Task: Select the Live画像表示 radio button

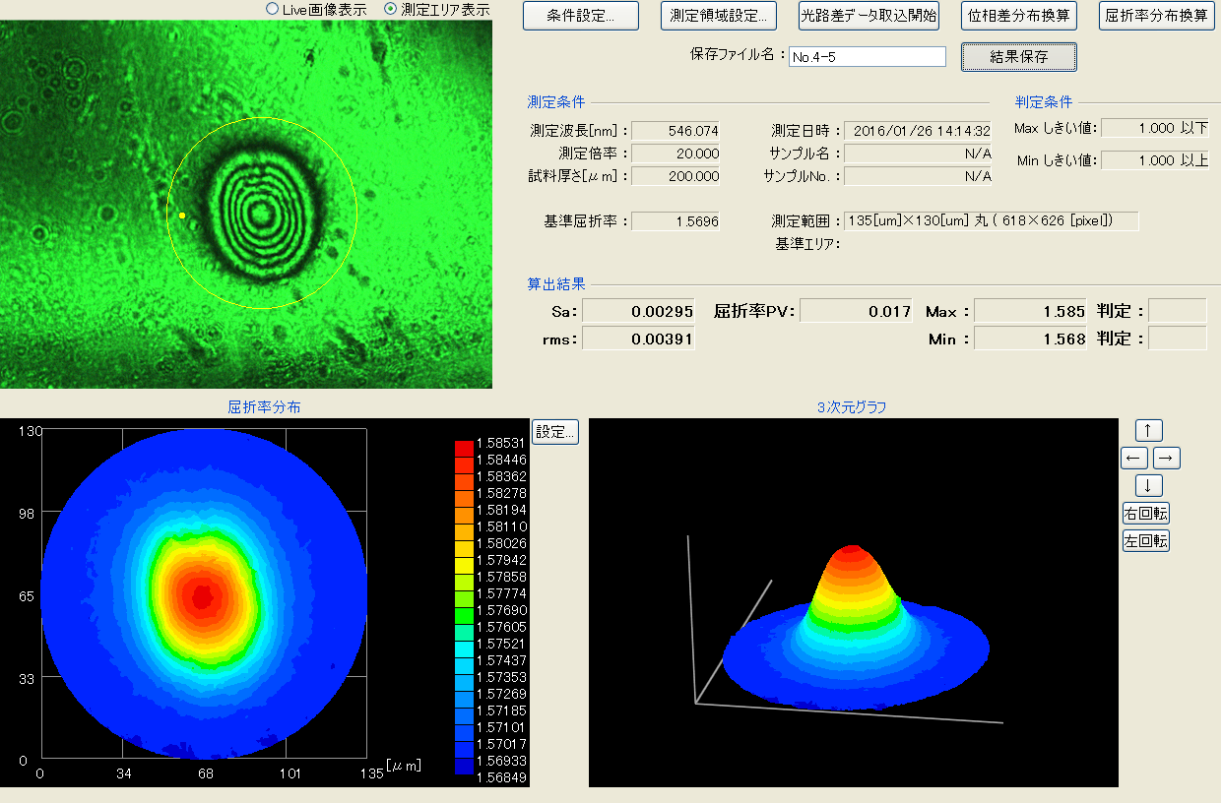Action: pos(273,9)
